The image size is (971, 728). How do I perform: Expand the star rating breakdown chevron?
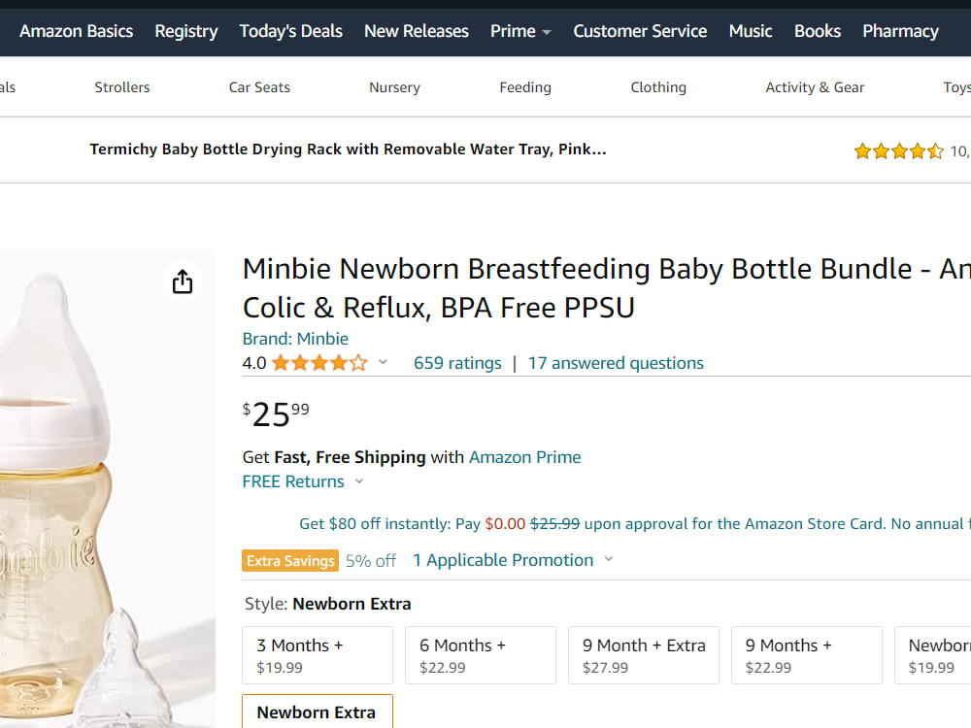(383, 362)
